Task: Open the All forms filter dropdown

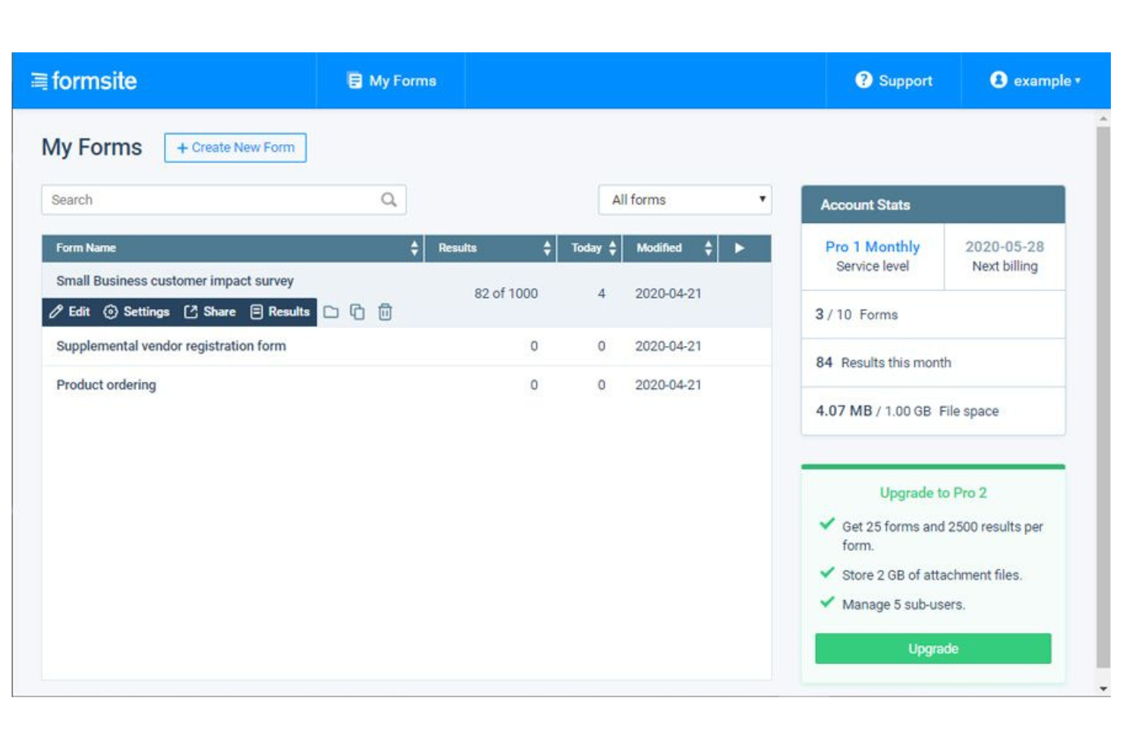Action: click(x=683, y=200)
